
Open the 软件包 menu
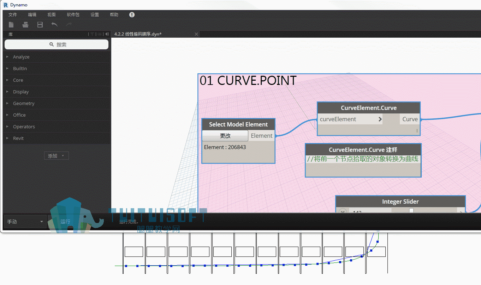point(73,15)
